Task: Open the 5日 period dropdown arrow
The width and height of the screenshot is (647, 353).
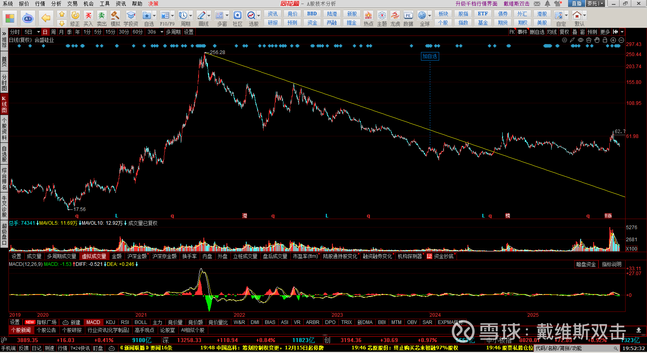Action: 38,32
